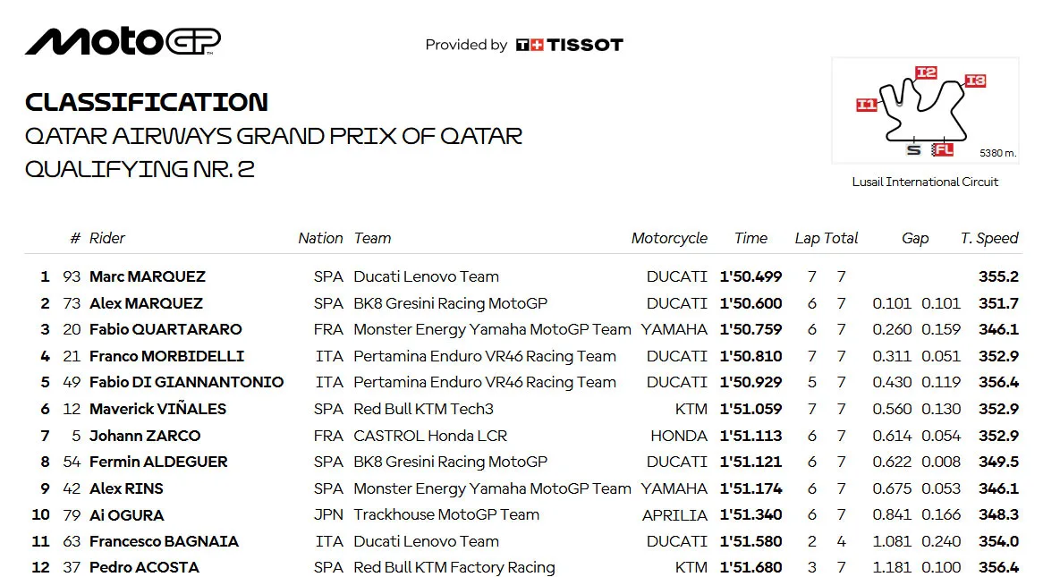Click the MotoGP logo
Screen dimensions: 1043x577
coord(123,41)
